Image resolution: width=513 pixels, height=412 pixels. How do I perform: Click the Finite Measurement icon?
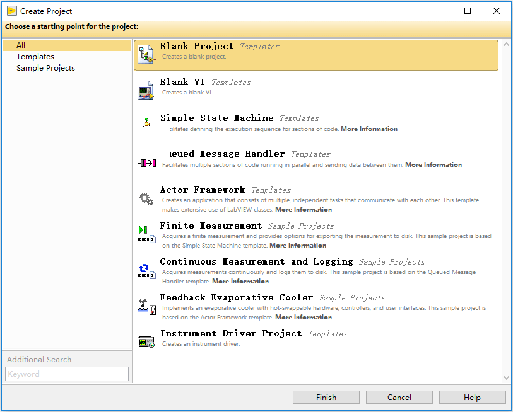pyautogui.click(x=146, y=234)
